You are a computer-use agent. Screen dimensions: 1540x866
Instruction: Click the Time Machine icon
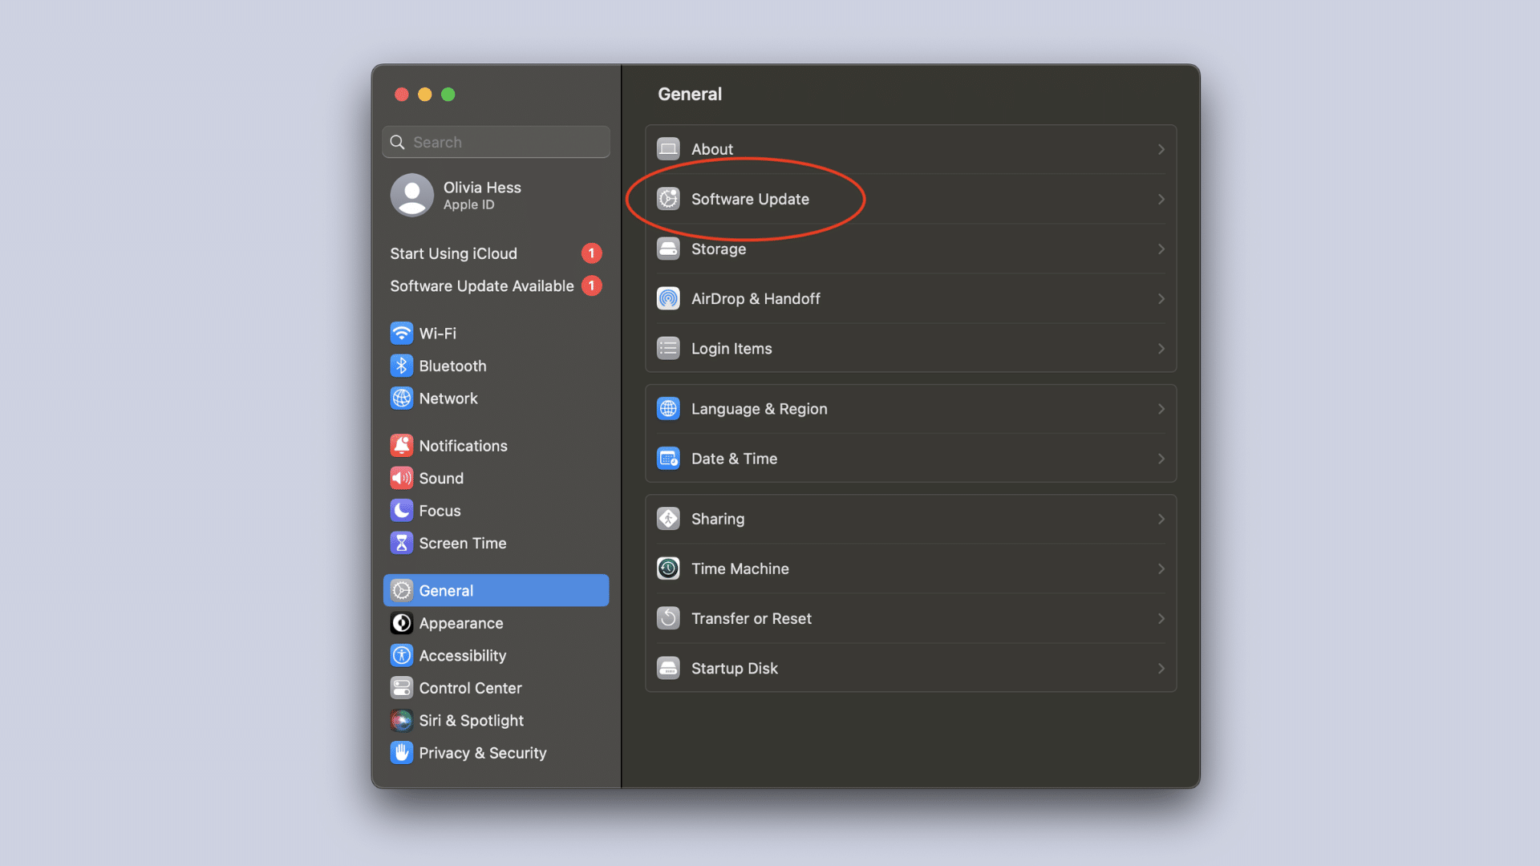668,568
